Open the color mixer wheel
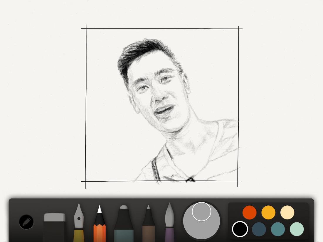Image resolution: width=323 pixels, height=242 pixels. coord(201,220)
